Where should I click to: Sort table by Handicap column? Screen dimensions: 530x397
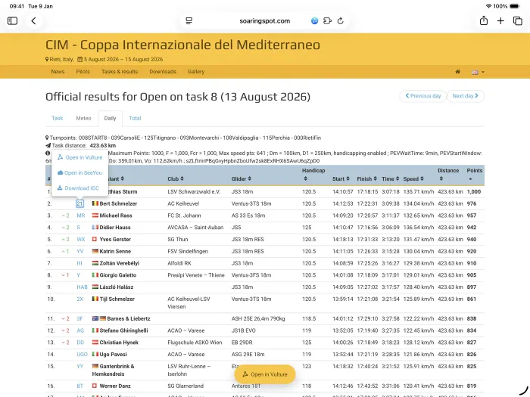[313, 175]
